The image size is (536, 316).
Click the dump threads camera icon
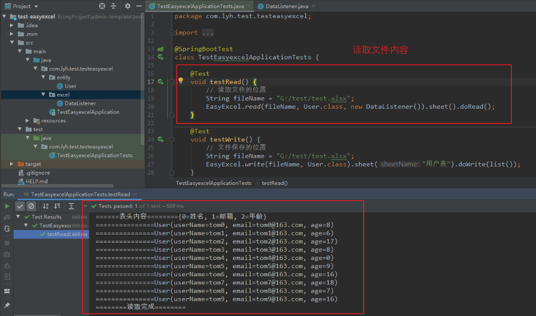[x=7, y=255]
